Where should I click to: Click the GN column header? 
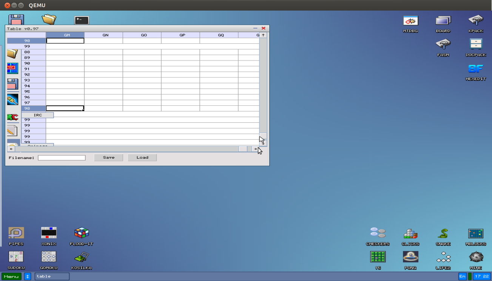click(x=105, y=35)
